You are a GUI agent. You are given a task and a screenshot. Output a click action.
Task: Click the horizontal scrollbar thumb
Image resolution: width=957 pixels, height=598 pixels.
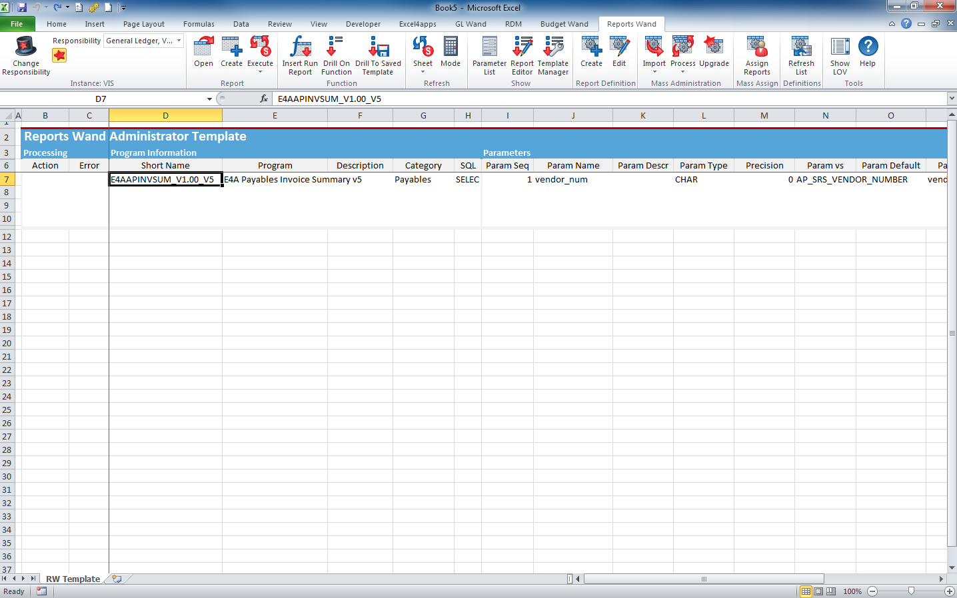click(x=704, y=579)
